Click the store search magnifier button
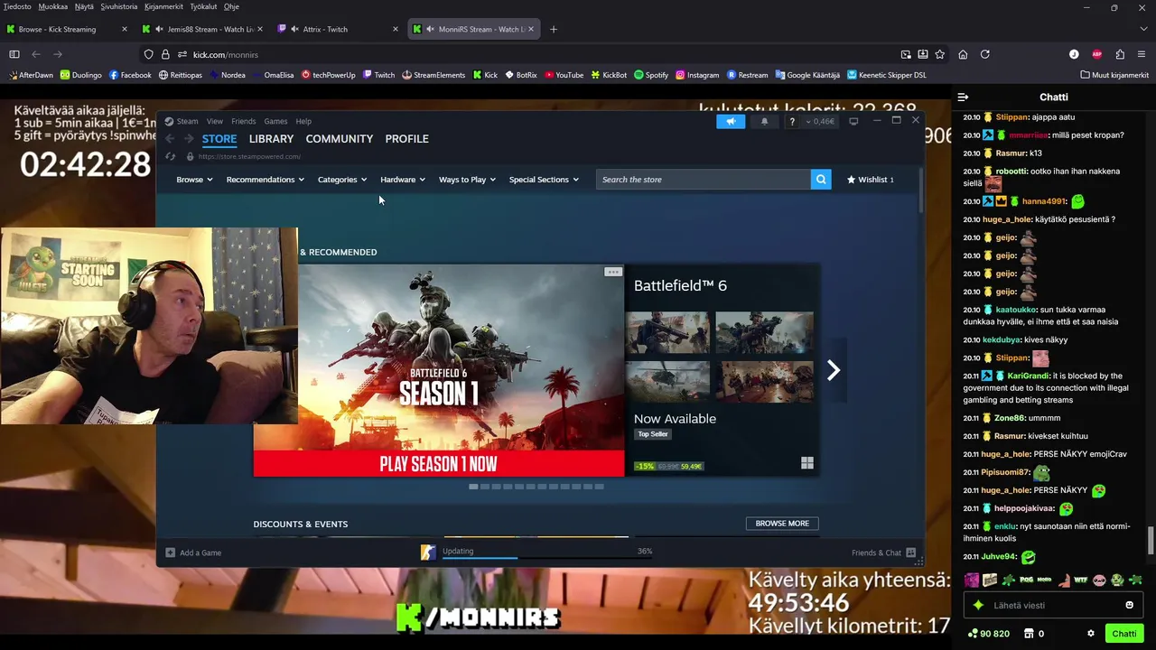Image resolution: width=1156 pixels, height=650 pixels. pos(821,180)
